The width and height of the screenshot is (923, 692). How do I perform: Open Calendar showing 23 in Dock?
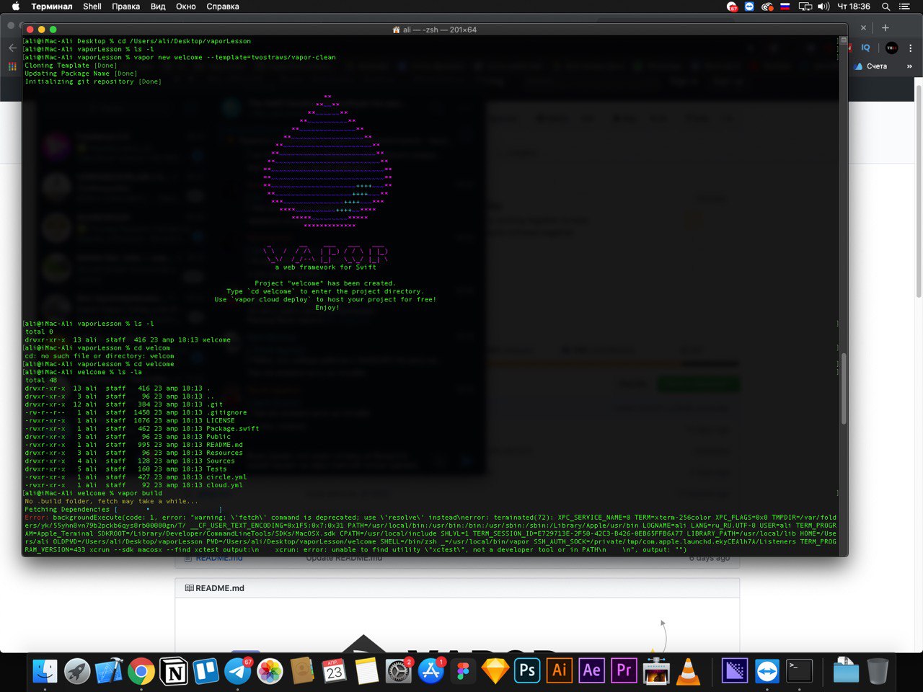click(334, 672)
